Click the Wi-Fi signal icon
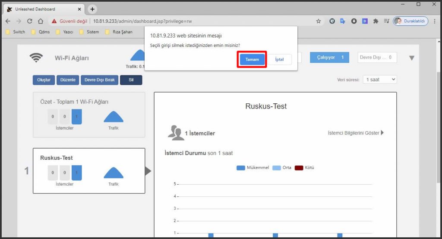The height and width of the screenshot is (239, 442). point(36,57)
